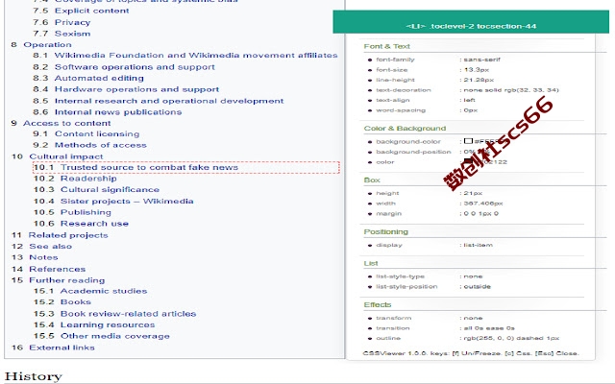This screenshot has width=615, height=384.
Task: Open '9.1 Content licensing' link
Action: pyautogui.click(x=86, y=134)
